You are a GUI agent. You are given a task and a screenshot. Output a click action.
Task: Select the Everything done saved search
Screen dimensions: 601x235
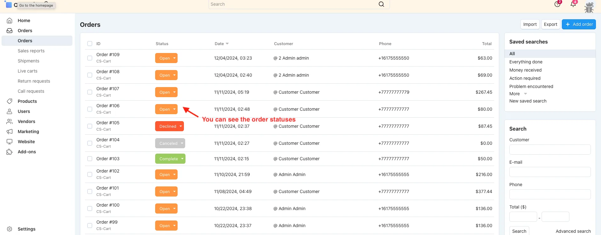point(526,62)
